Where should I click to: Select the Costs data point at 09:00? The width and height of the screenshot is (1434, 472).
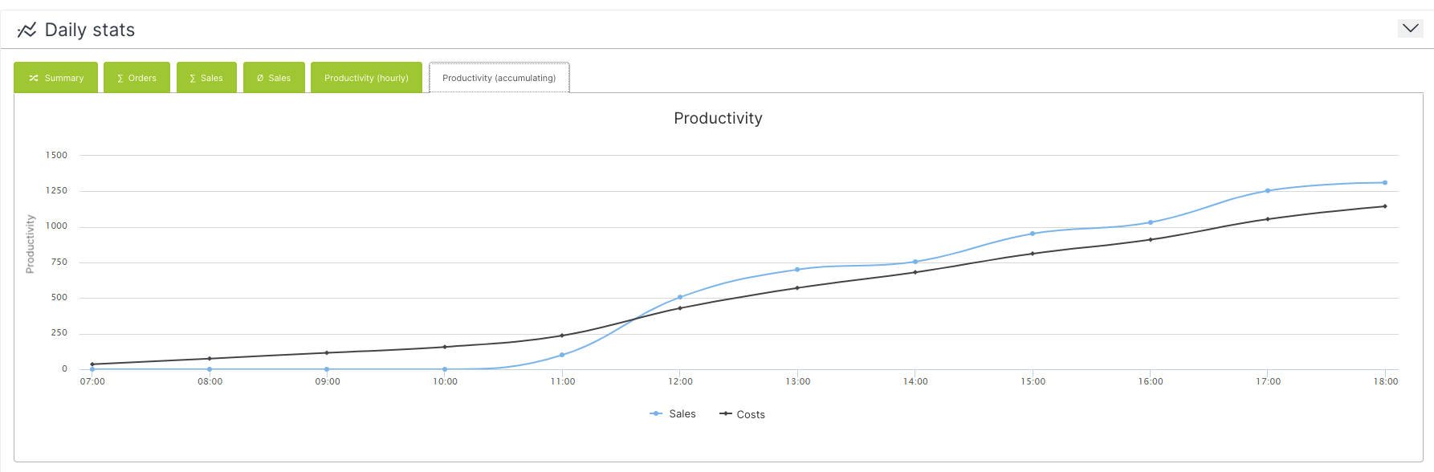(327, 352)
